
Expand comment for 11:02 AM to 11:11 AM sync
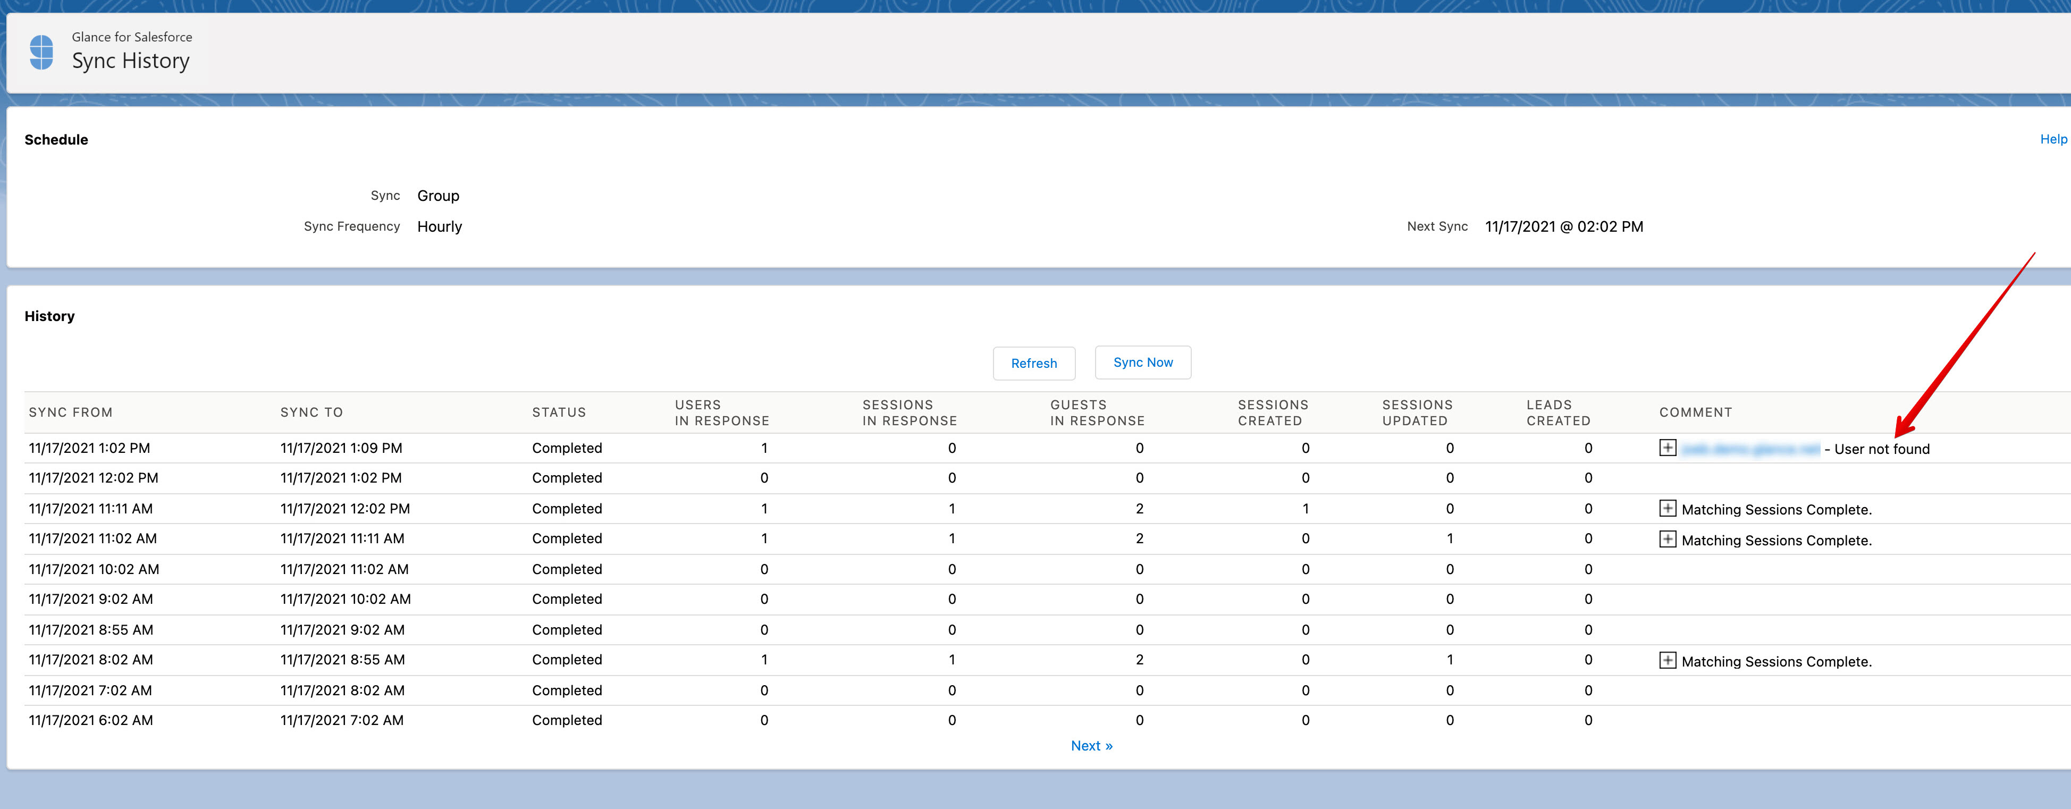(1668, 539)
